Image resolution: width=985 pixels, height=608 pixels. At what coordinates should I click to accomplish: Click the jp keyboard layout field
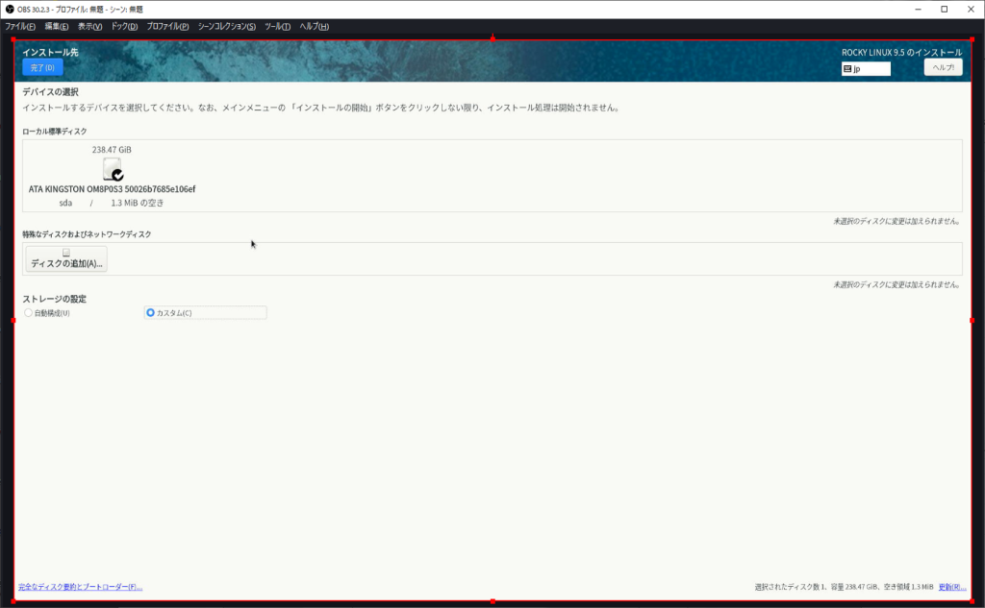coord(871,69)
